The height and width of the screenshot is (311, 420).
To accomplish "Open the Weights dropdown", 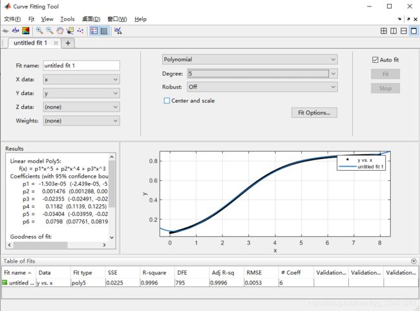I will [x=81, y=121].
